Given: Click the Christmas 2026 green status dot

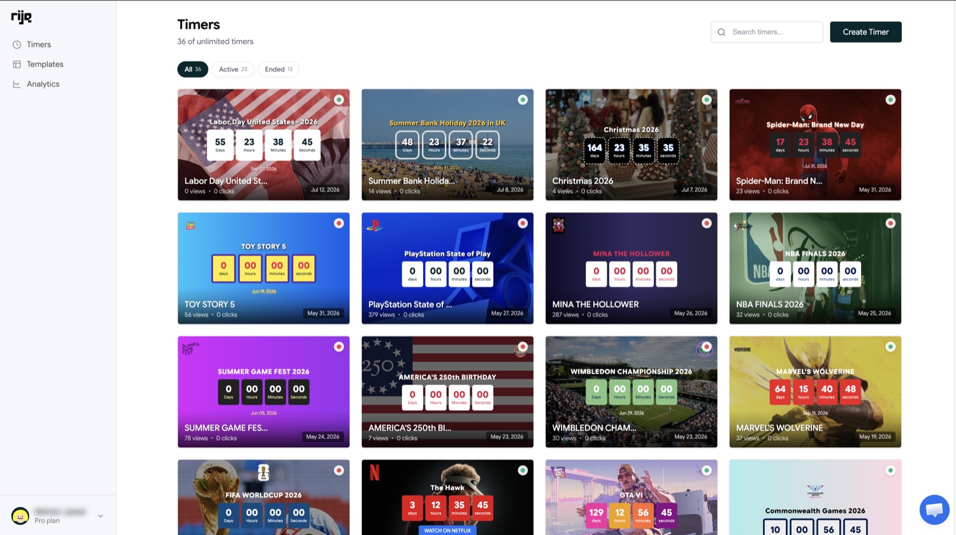Looking at the screenshot, I should pyautogui.click(x=707, y=100).
